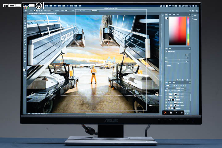This screenshot has height=148, width=222.
Task: Hide the bottom visible layer's eye icon
Action: click(166, 108)
